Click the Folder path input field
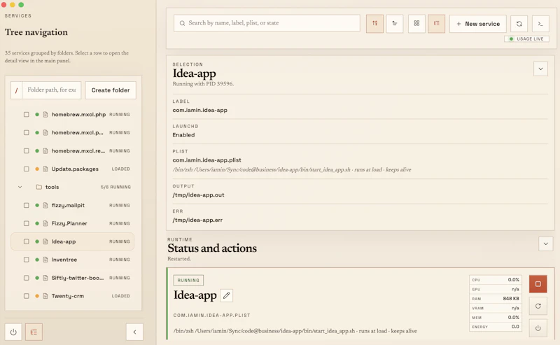 pos(52,90)
